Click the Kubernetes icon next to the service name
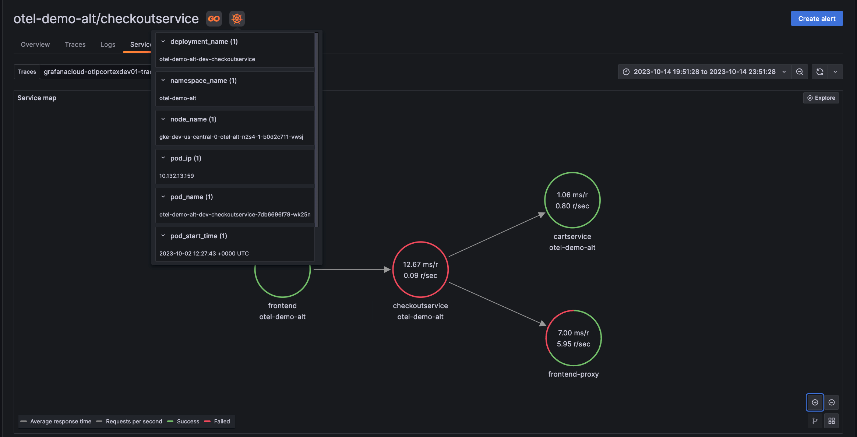Image resolution: width=857 pixels, height=437 pixels. point(237,18)
